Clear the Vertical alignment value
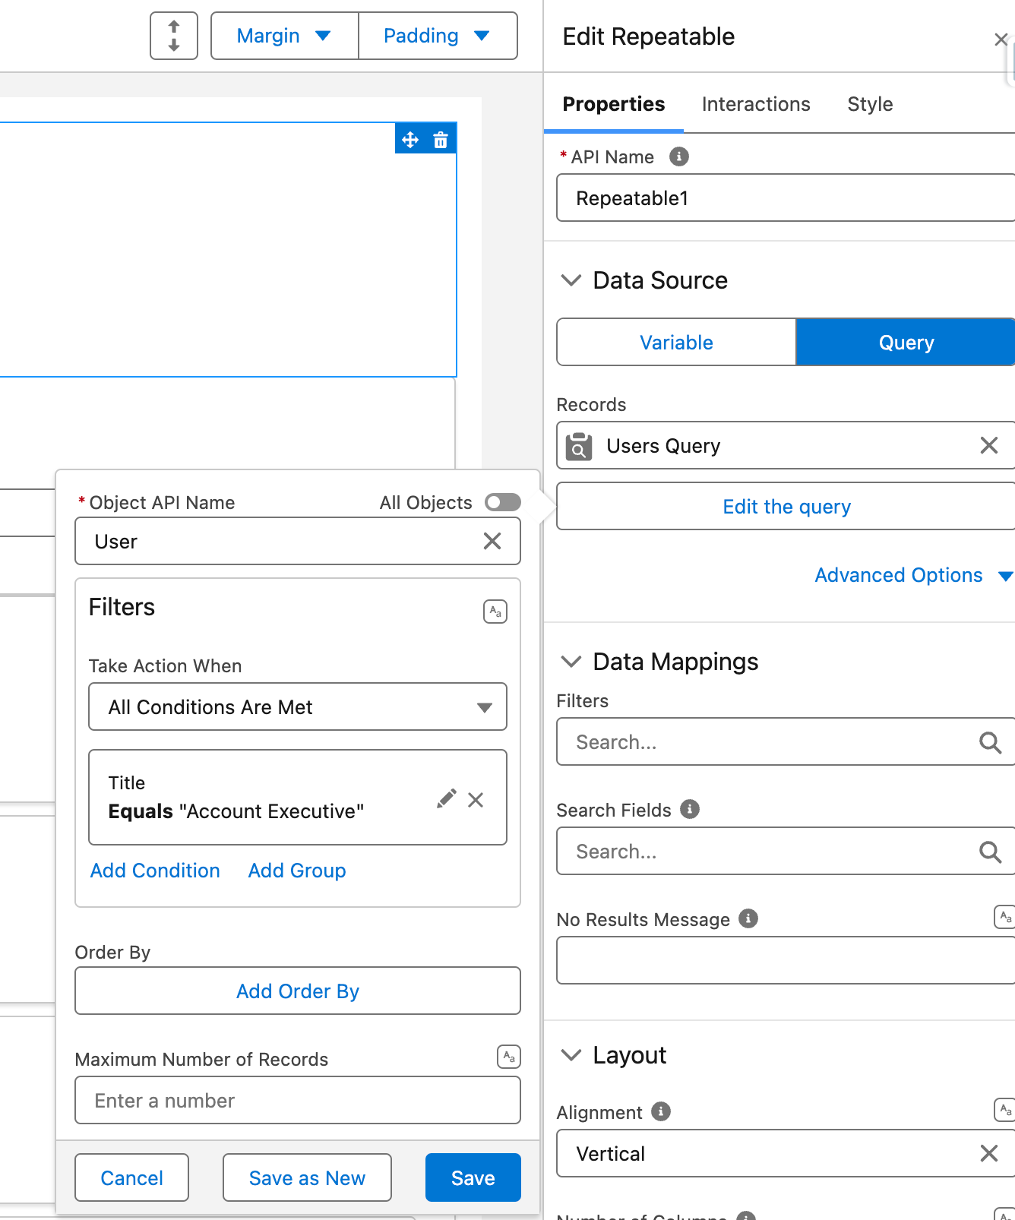The height and width of the screenshot is (1220, 1015). pos(988,1153)
